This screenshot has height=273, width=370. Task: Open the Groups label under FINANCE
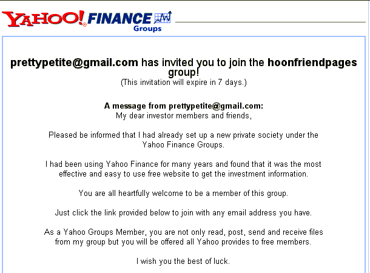pos(147,29)
